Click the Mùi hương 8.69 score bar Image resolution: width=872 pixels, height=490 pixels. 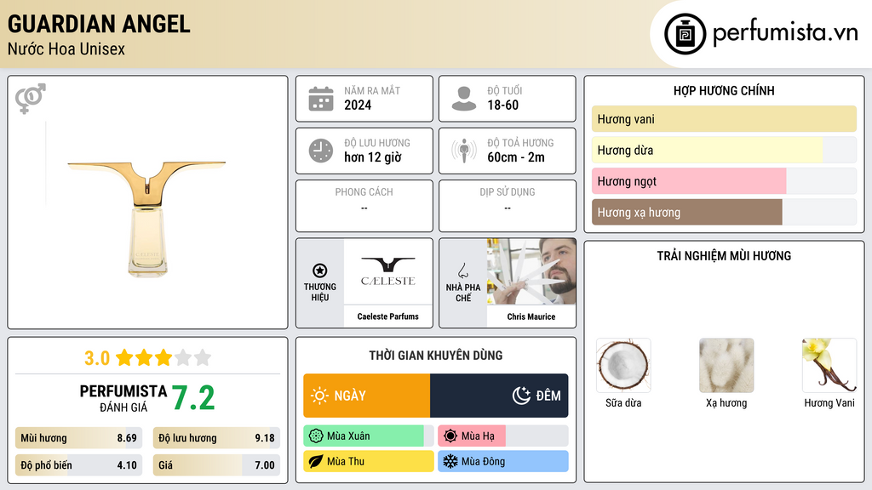tap(79, 438)
